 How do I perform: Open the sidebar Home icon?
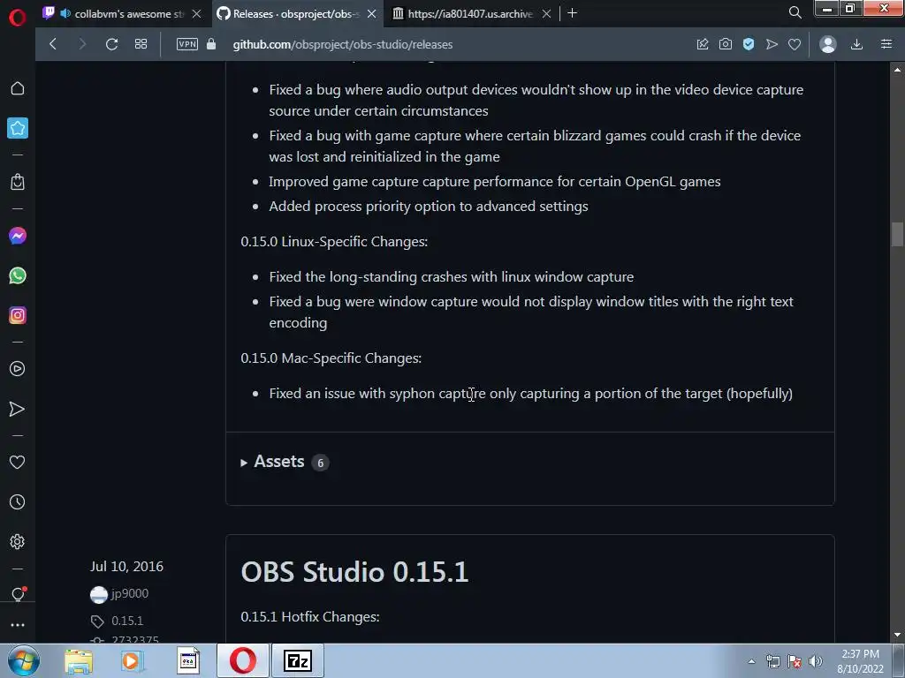click(18, 88)
